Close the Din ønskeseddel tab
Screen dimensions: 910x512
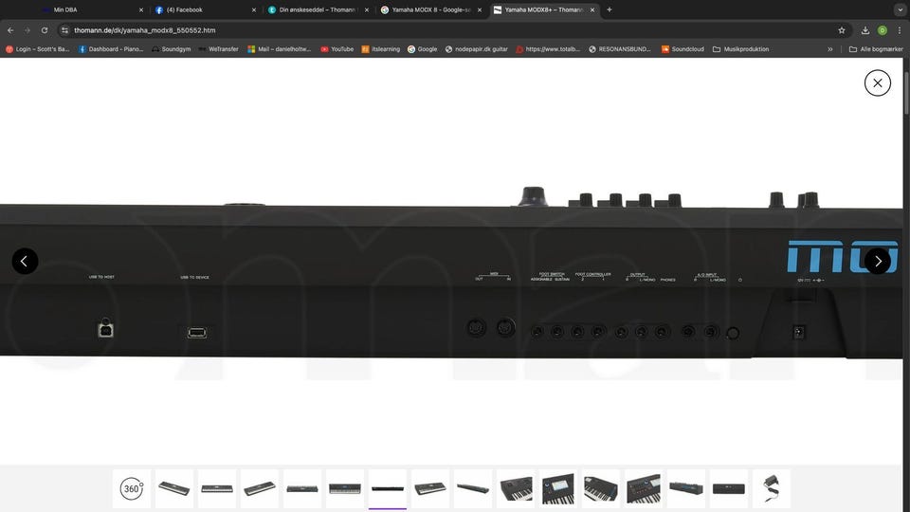point(366,9)
